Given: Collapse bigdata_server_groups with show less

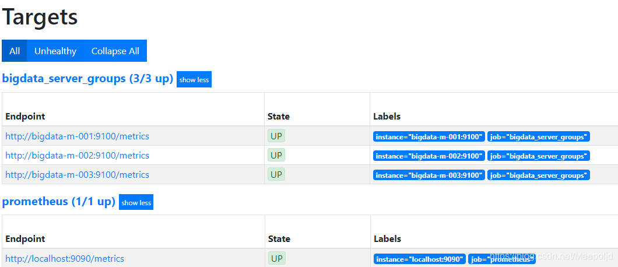Looking at the screenshot, I should [194, 80].
